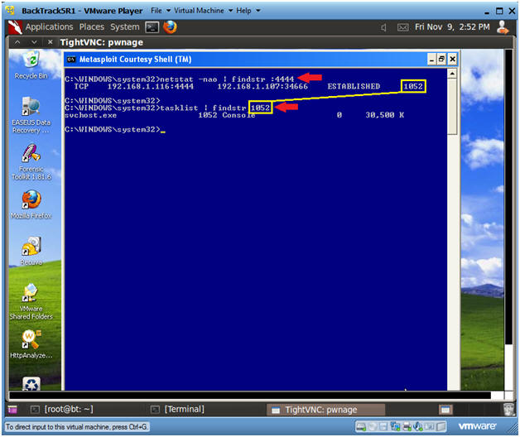This screenshot has width=520, height=437.
Task: Open the workspace switcher icon in bottom panel
Action: 445,410
